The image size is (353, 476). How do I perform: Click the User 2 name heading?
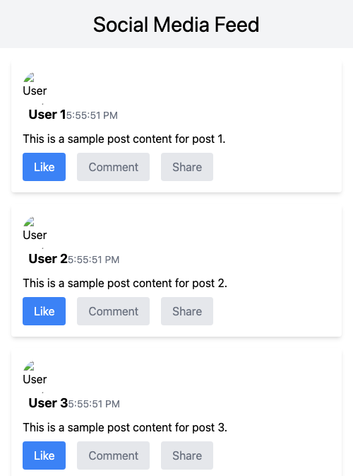48,259
